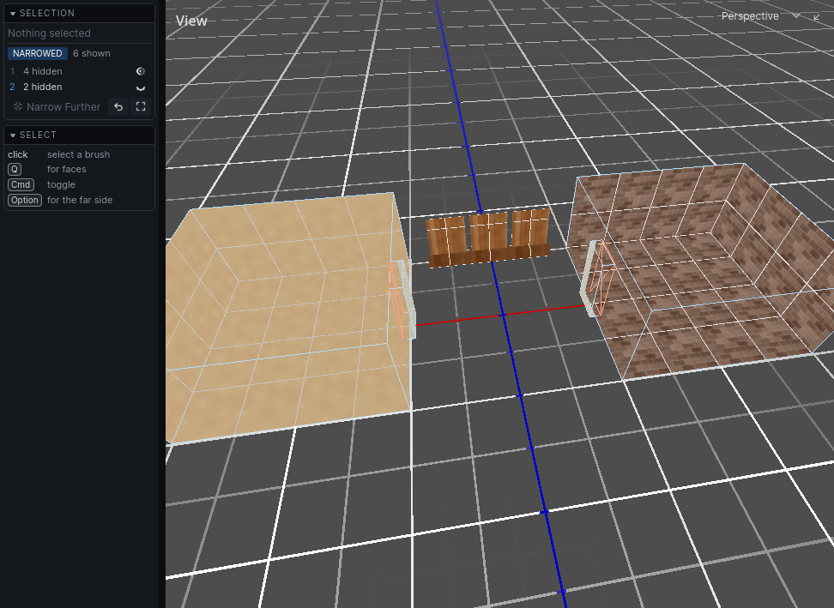This screenshot has height=608, width=834.
Task: Click the View label in viewport
Action: pos(191,21)
